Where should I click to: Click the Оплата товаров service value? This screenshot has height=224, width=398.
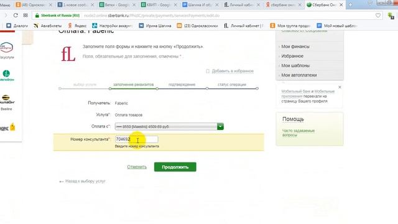[129, 114]
